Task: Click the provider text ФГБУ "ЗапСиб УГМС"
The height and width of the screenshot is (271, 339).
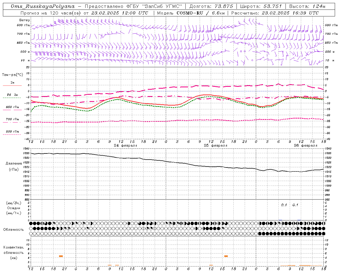Action: click(x=154, y=6)
